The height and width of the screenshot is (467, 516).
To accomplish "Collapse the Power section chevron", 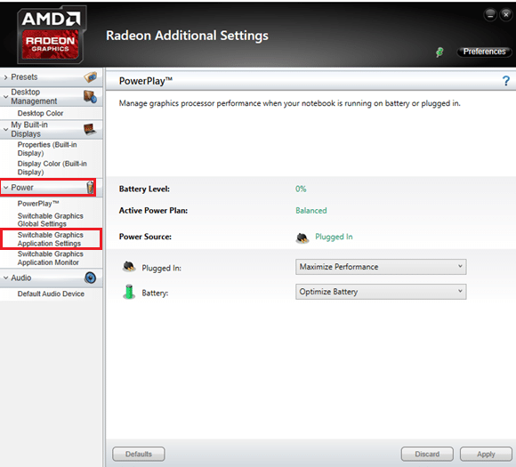I will tap(5, 188).
